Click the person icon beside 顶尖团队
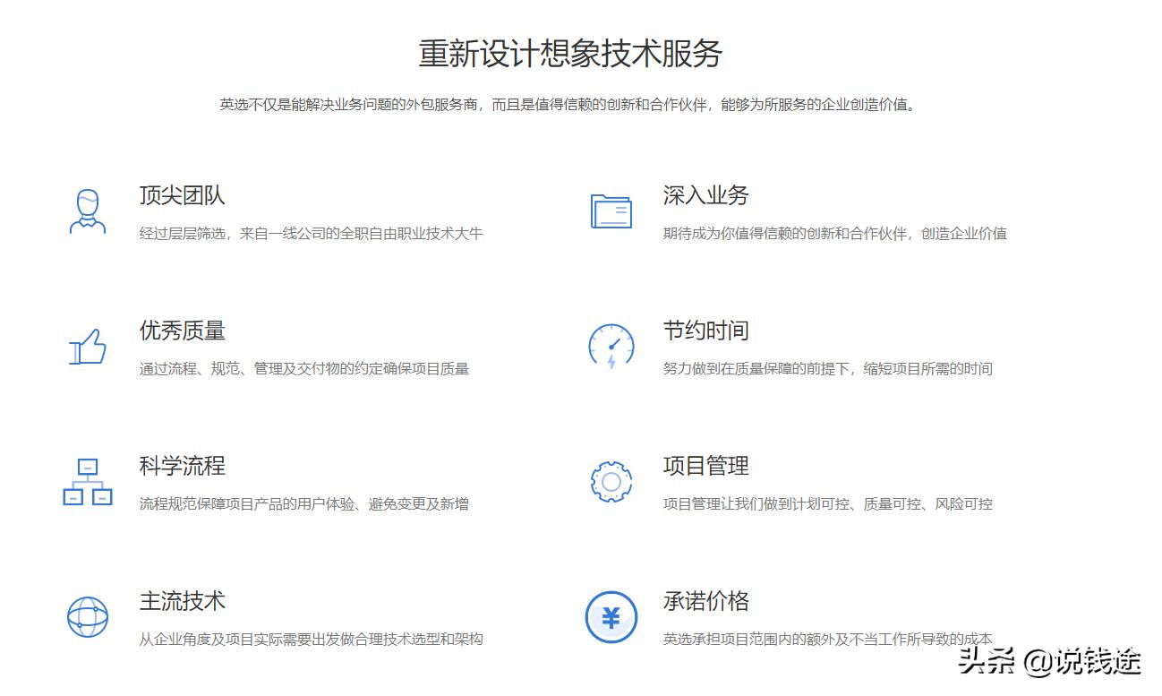 [x=88, y=211]
